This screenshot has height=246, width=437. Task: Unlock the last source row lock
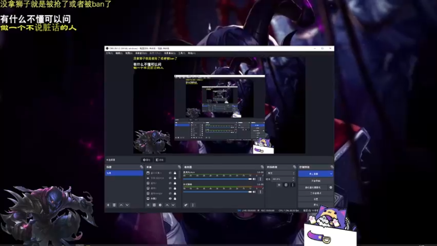[x=175, y=198]
